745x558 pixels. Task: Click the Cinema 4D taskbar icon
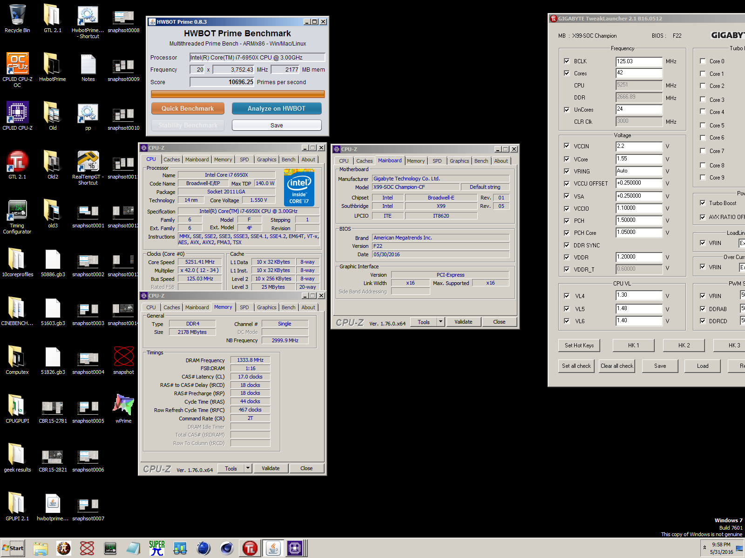coord(227,548)
